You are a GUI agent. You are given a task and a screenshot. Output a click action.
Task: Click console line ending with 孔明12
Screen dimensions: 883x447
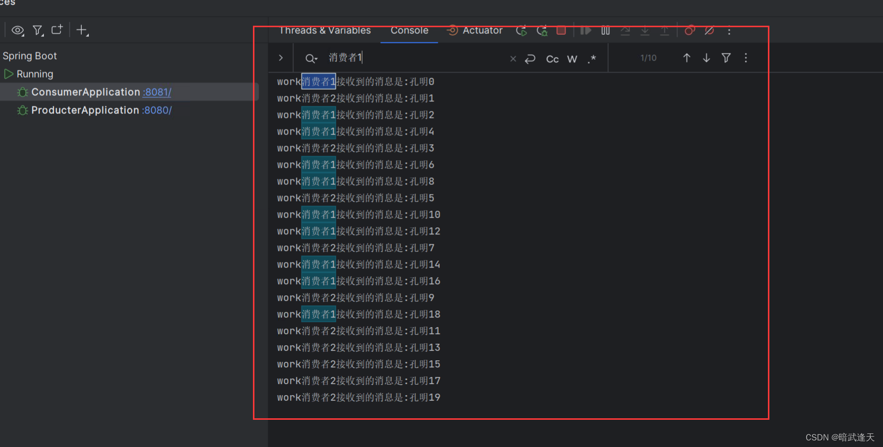358,231
